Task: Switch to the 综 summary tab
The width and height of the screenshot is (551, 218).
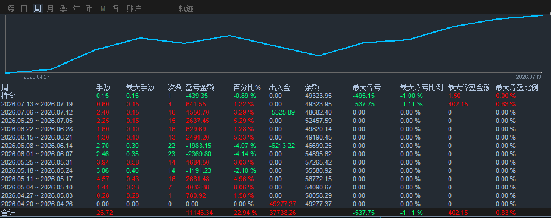Action: (x=11, y=8)
